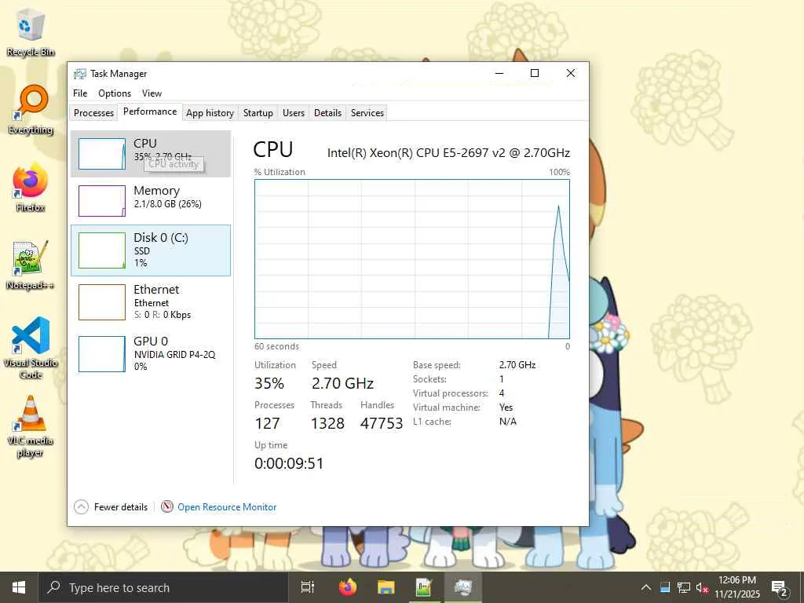Click the threads count 1328
The image size is (804, 603).
[327, 423]
